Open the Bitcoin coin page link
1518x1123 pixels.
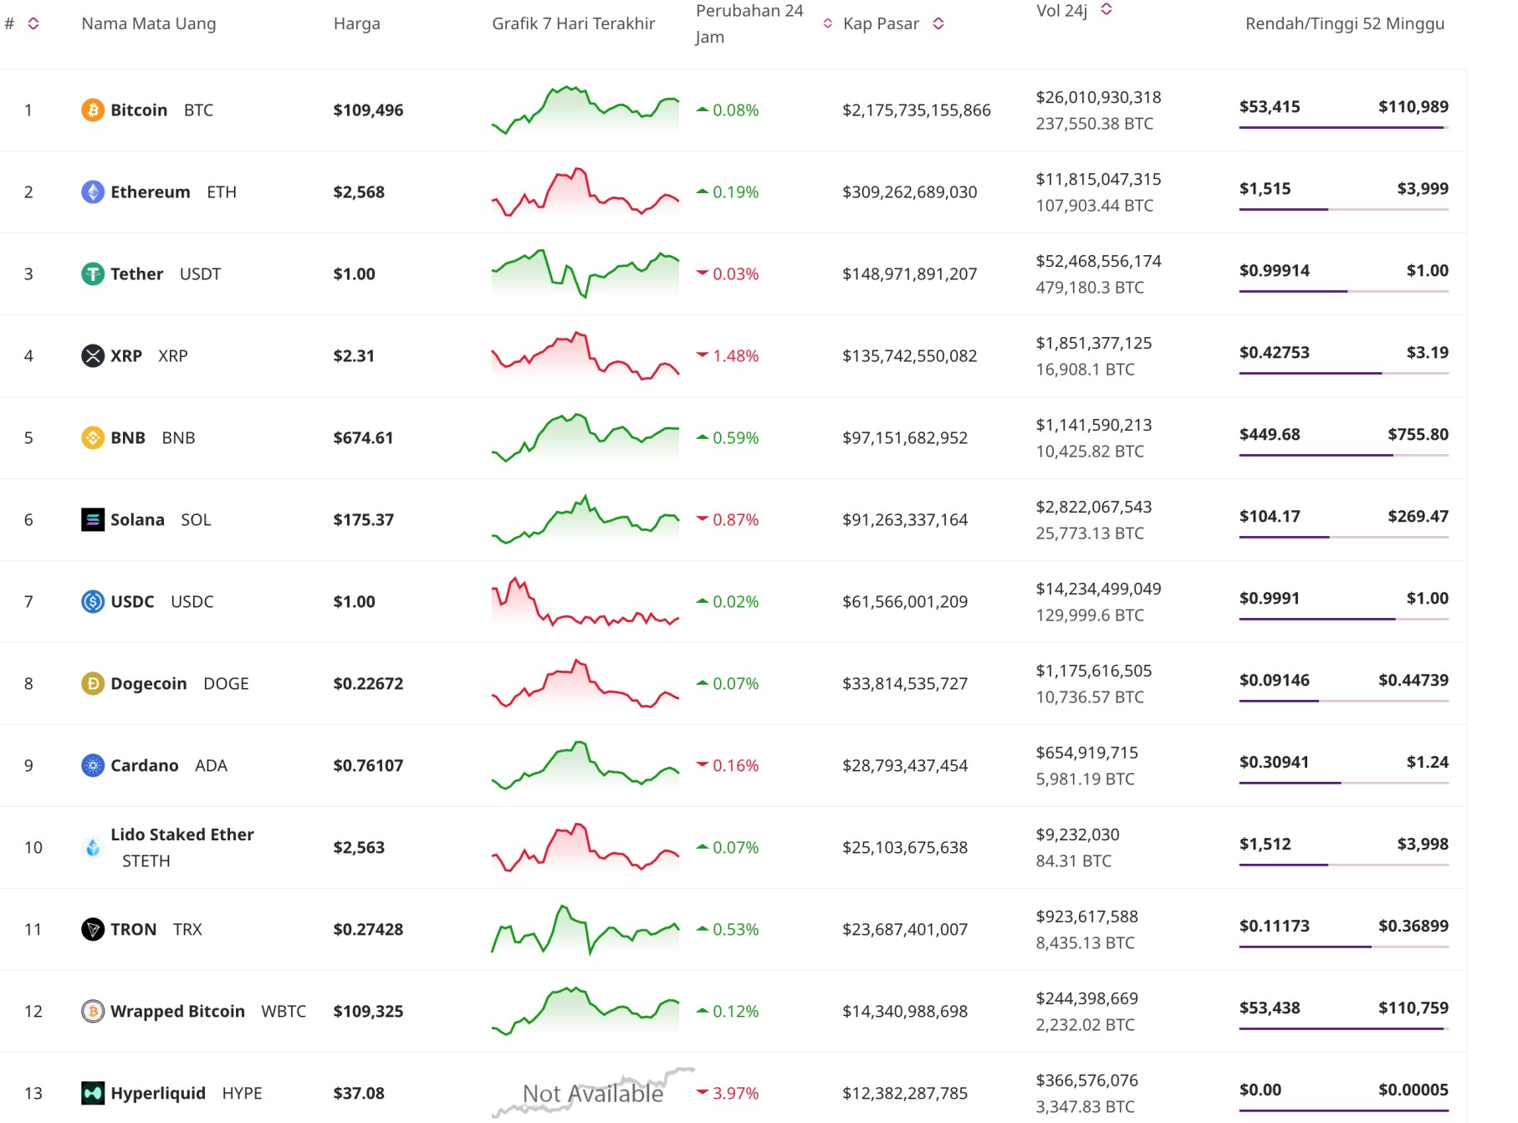pyautogui.click(x=140, y=110)
